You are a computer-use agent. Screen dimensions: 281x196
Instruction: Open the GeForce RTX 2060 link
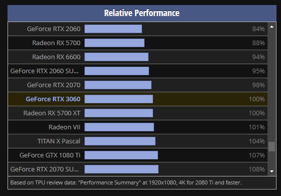click(53, 29)
